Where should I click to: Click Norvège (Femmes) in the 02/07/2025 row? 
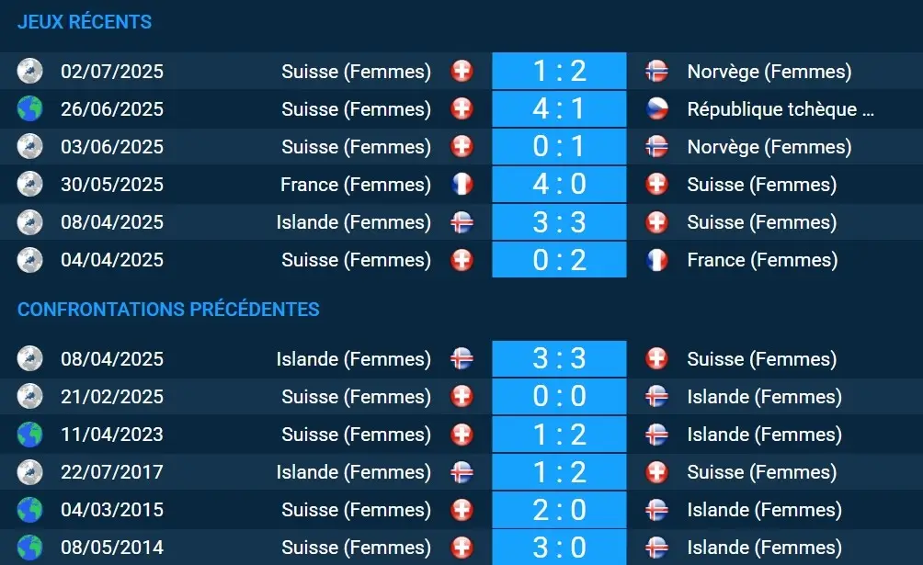[769, 71]
